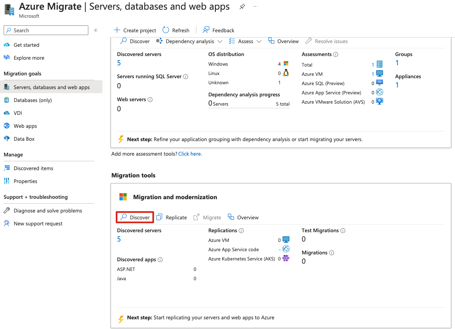Click the Refresh button
The width and height of the screenshot is (455, 329).
(x=176, y=30)
